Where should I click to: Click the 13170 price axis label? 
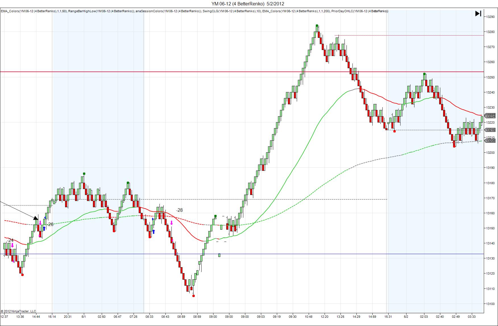point(490,198)
